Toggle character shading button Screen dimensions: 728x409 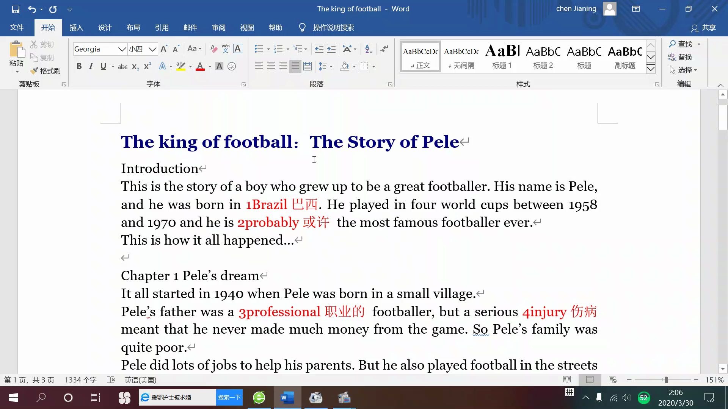(x=219, y=66)
